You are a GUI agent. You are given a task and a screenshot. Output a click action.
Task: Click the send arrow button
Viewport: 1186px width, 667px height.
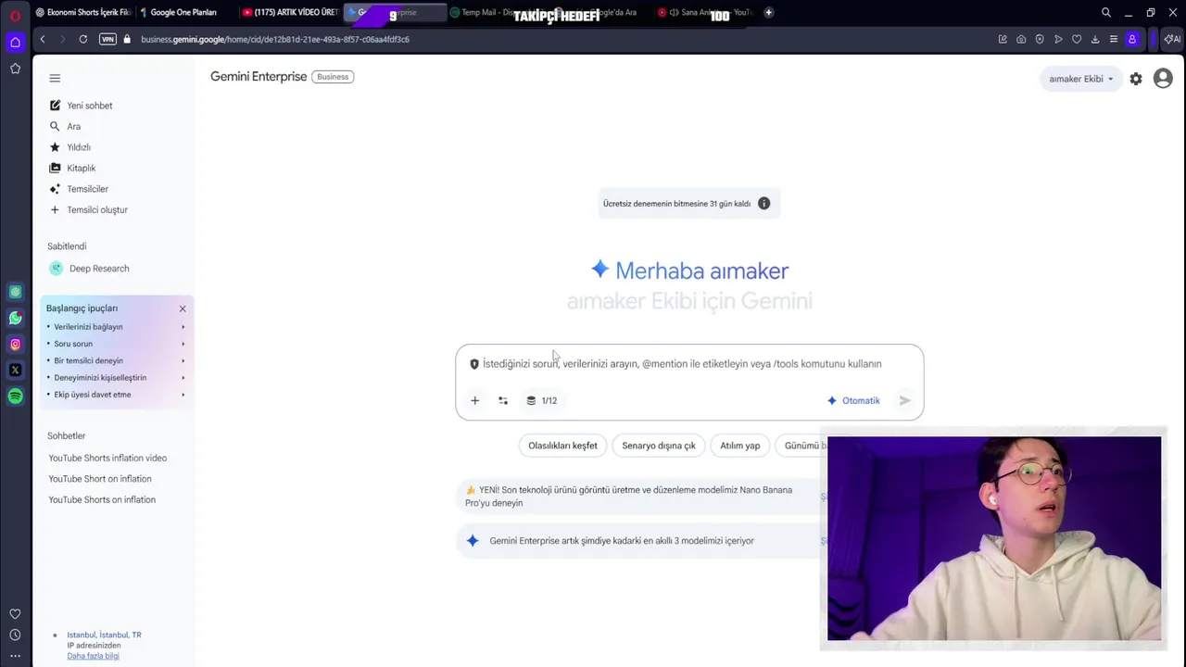[x=905, y=400]
